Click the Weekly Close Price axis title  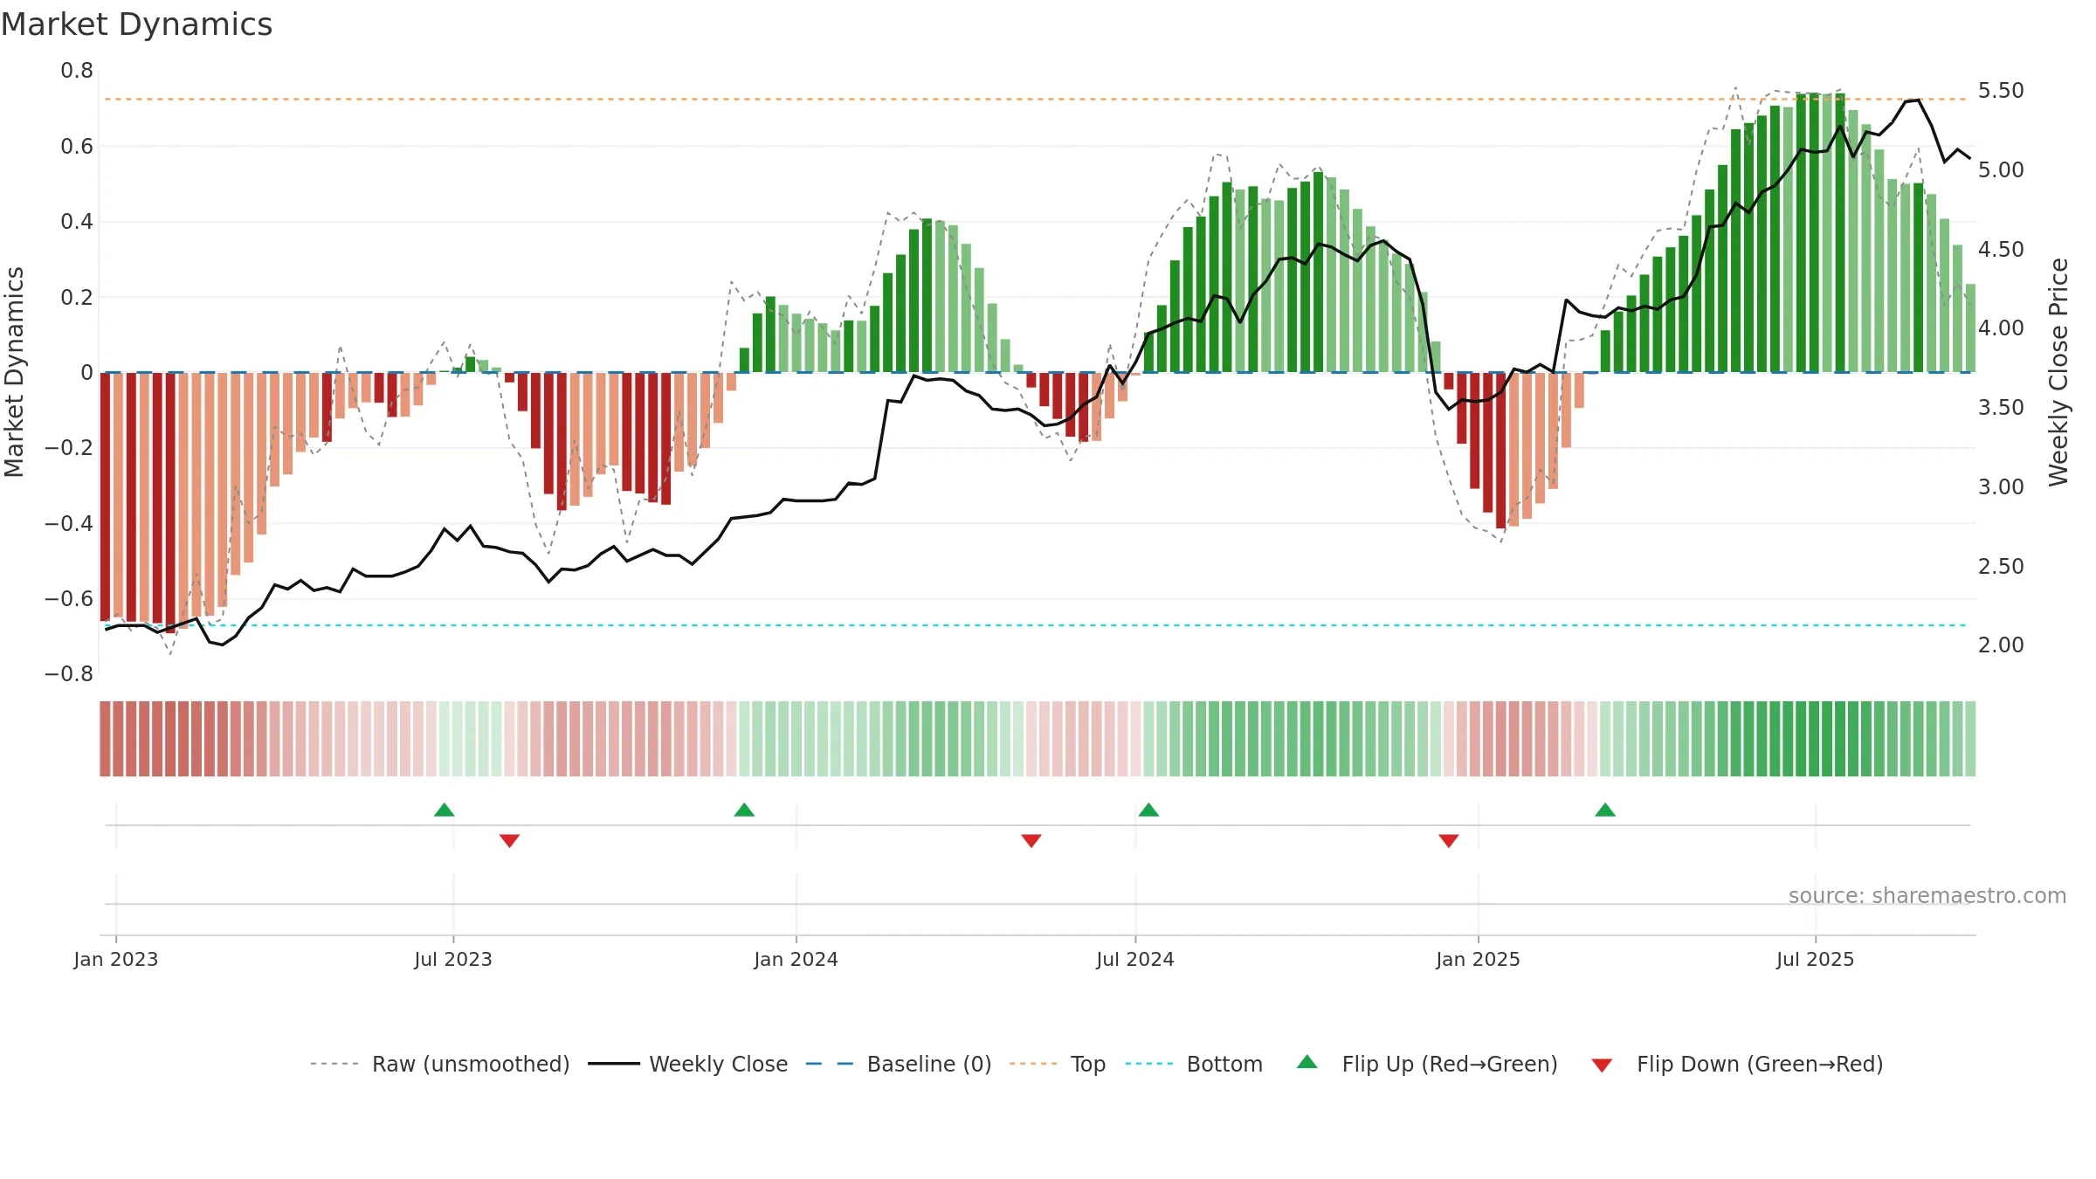(x=2058, y=372)
